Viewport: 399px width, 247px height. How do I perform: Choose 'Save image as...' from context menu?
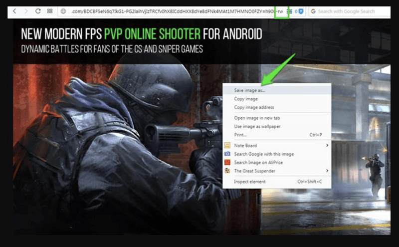[249, 90]
